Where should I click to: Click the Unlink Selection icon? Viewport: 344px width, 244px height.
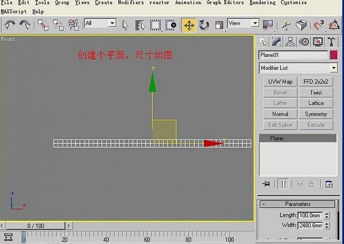[x=58, y=25]
